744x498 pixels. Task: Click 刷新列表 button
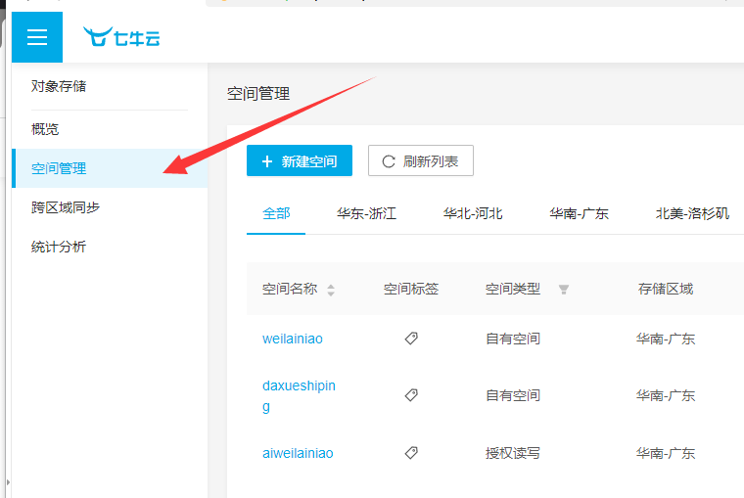pos(421,161)
